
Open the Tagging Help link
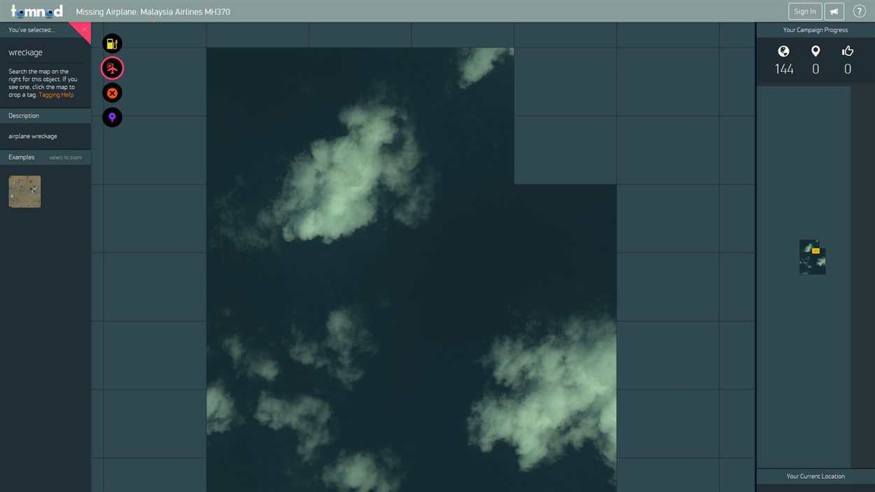point(56,95)
